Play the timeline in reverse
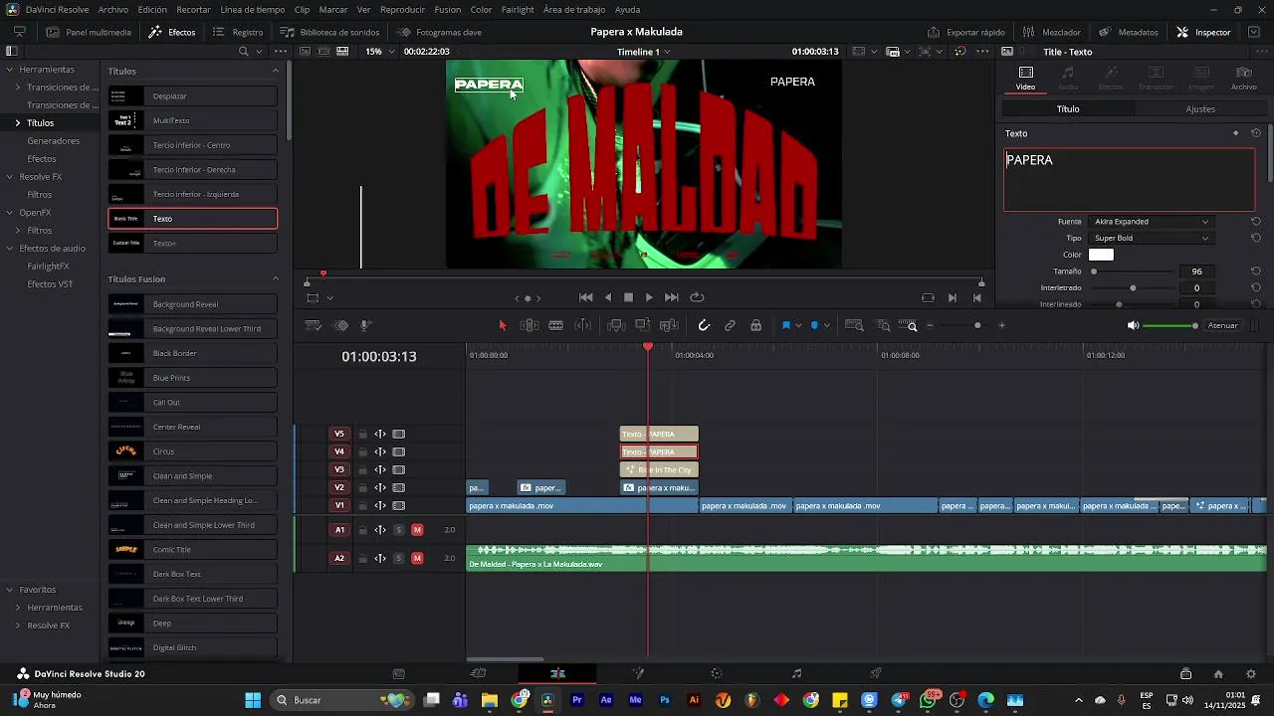Screen dimensions: 1274x716 [x=608, y=297]
